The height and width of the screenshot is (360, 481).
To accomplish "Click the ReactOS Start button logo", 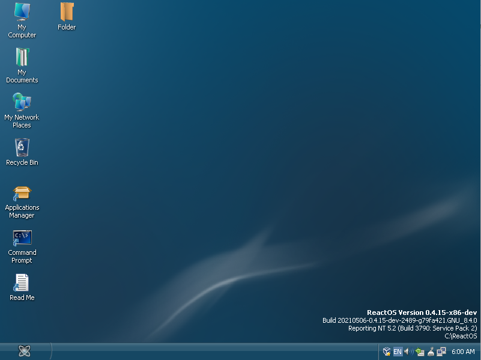I will coord(24,352).
